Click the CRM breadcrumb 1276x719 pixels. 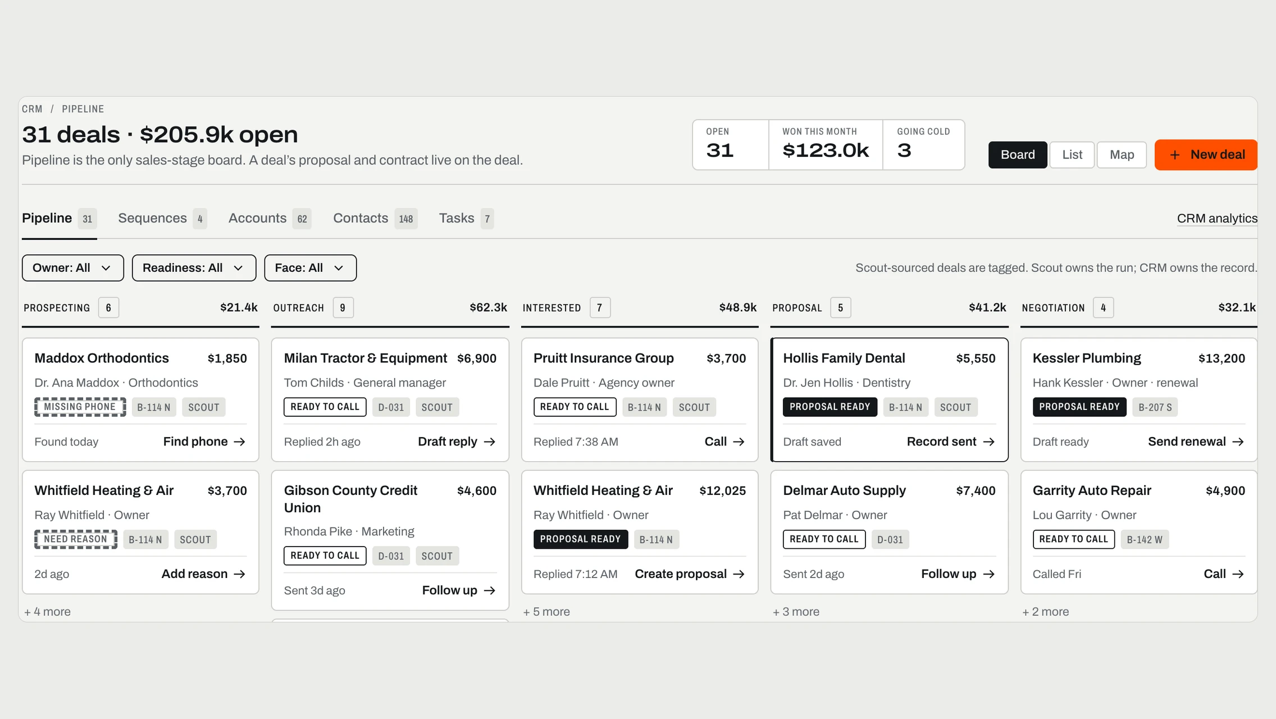click(32, 109)
